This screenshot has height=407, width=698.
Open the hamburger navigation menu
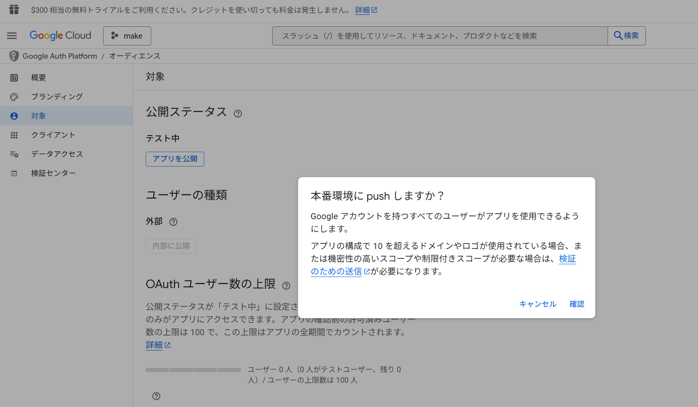point(12,36)
